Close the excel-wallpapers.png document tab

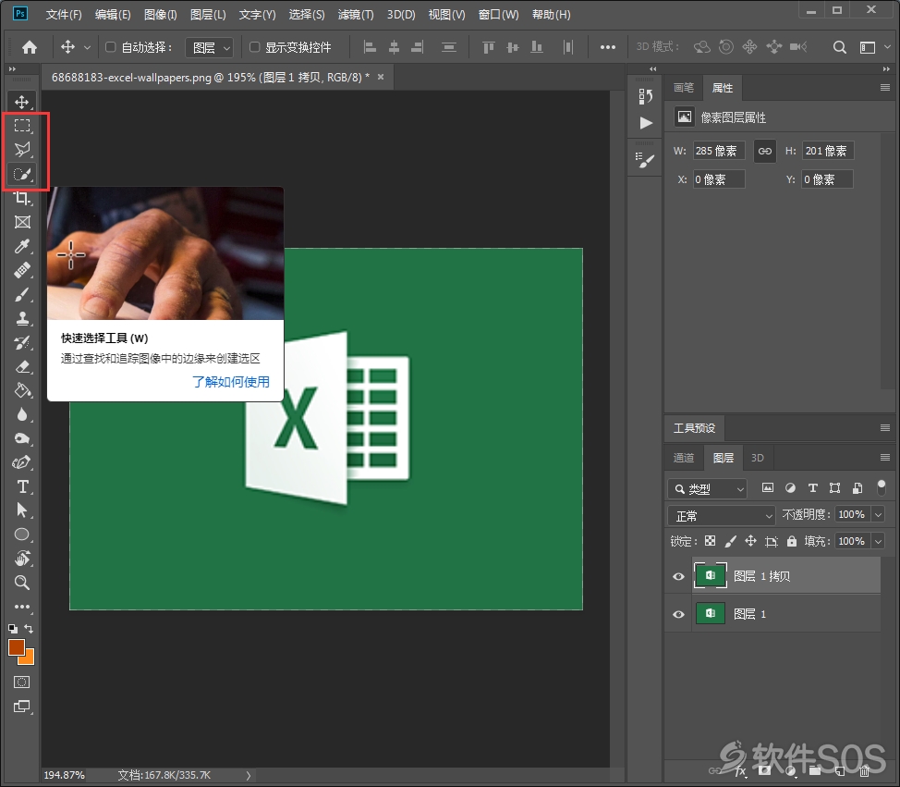381,77
